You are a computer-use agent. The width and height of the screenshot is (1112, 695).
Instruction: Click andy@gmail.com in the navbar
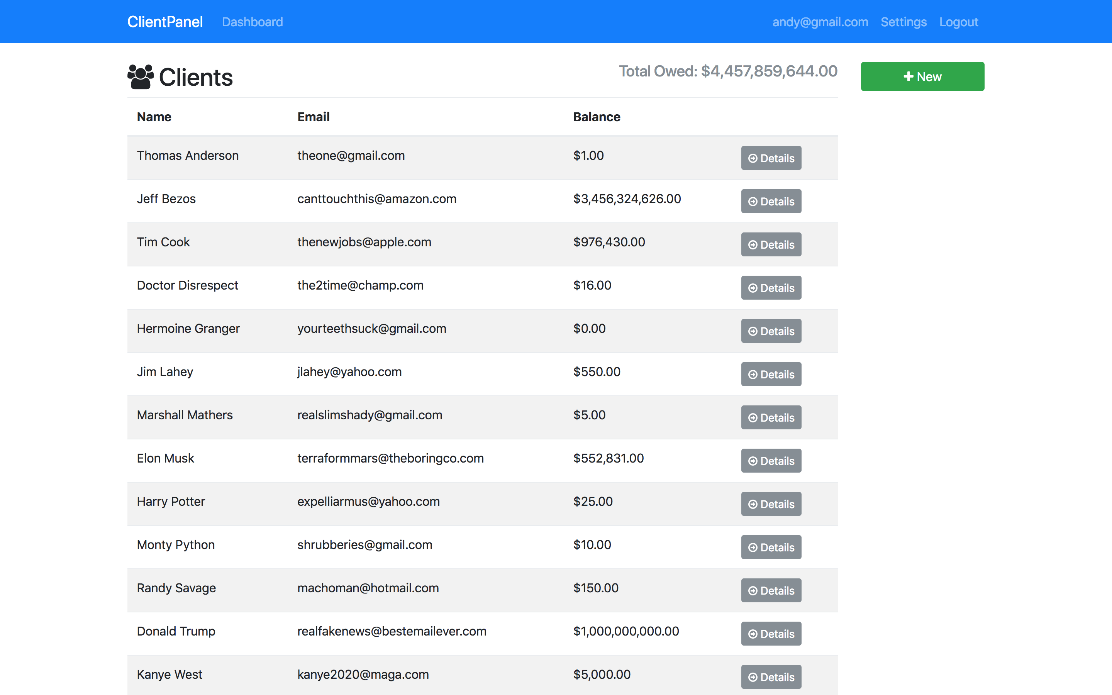[820, 22]
